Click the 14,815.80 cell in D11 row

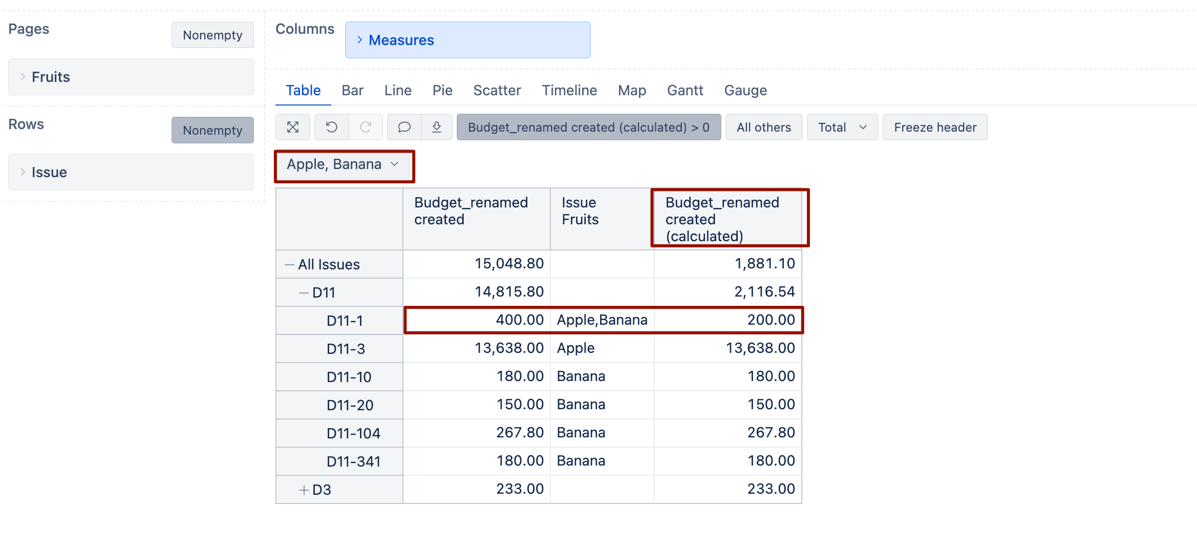coord(477,292)
